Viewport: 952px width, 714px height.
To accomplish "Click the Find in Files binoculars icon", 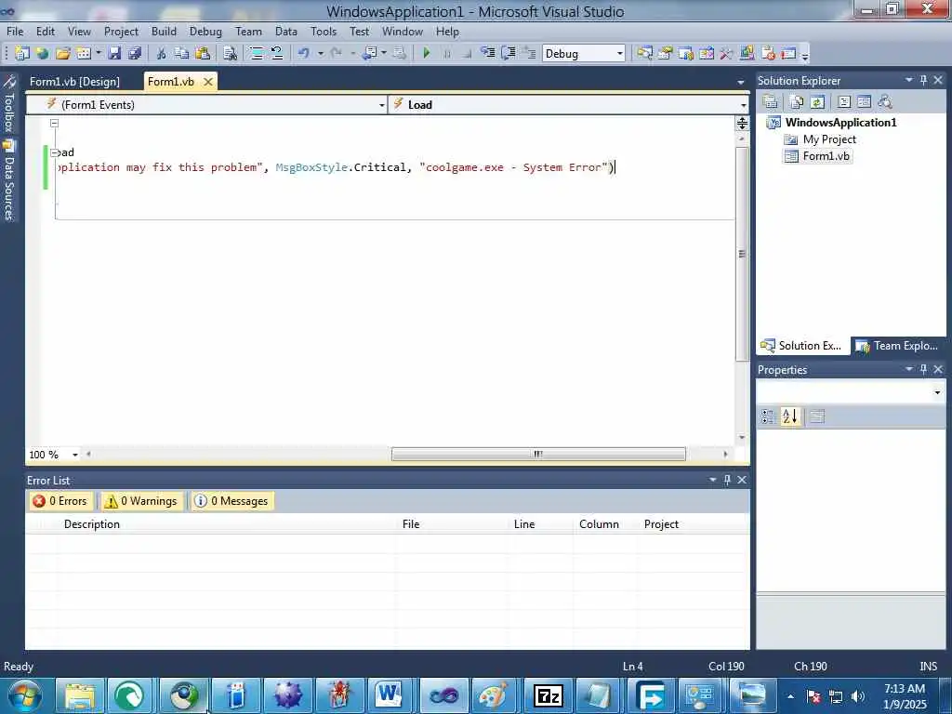I will coord(230,53).
